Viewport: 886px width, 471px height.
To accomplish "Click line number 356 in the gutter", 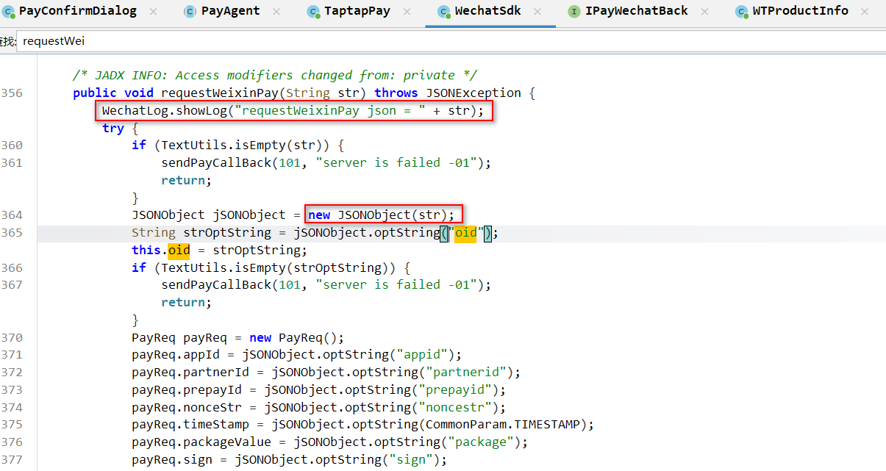I will (12, 93).
